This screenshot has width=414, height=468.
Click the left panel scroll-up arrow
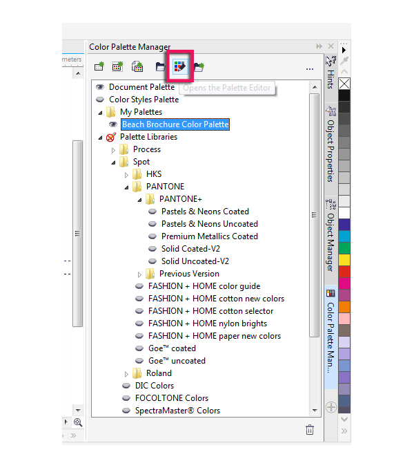pyautogui.click(x=78, y=73)
